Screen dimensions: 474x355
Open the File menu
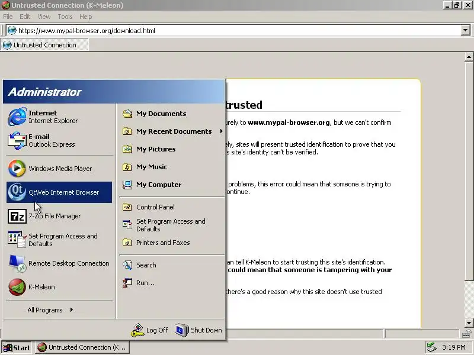pyautogui.click(x=8, y=17)
